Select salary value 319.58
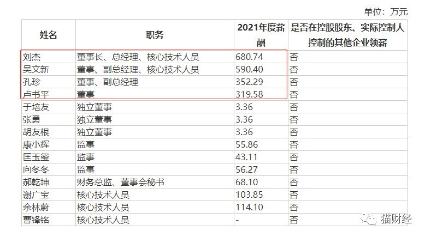Image resolution: width=425 pixels, height=237 pixels. 249,94
